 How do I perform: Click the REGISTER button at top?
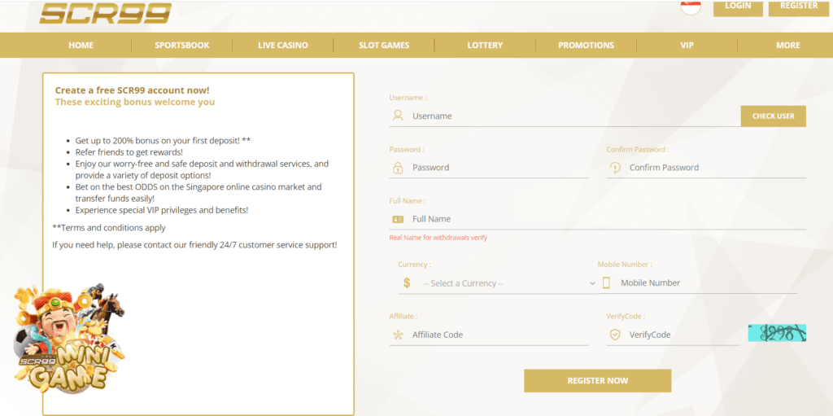pos(799,7)
